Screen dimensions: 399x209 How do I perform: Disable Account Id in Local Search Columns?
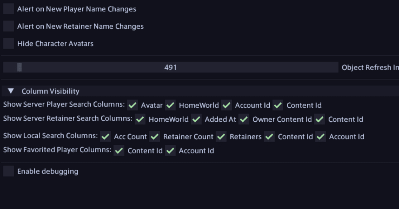coord(321,136)
